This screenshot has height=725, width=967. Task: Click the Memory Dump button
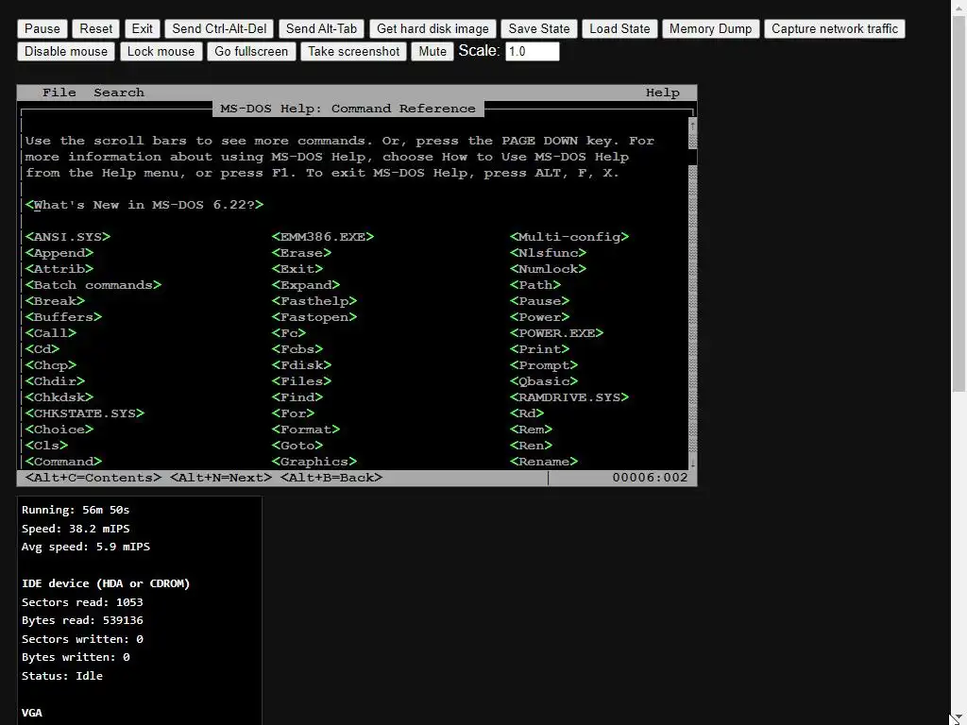710,29
